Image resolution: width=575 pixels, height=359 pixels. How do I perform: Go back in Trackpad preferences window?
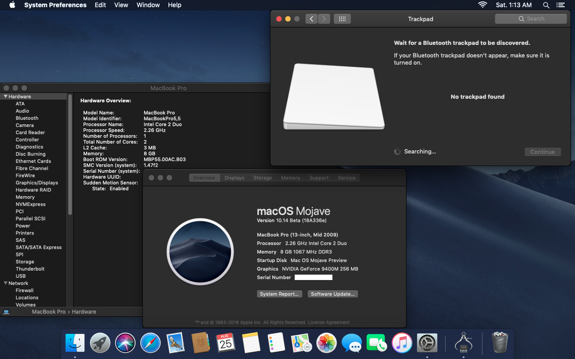pos(311,19)
